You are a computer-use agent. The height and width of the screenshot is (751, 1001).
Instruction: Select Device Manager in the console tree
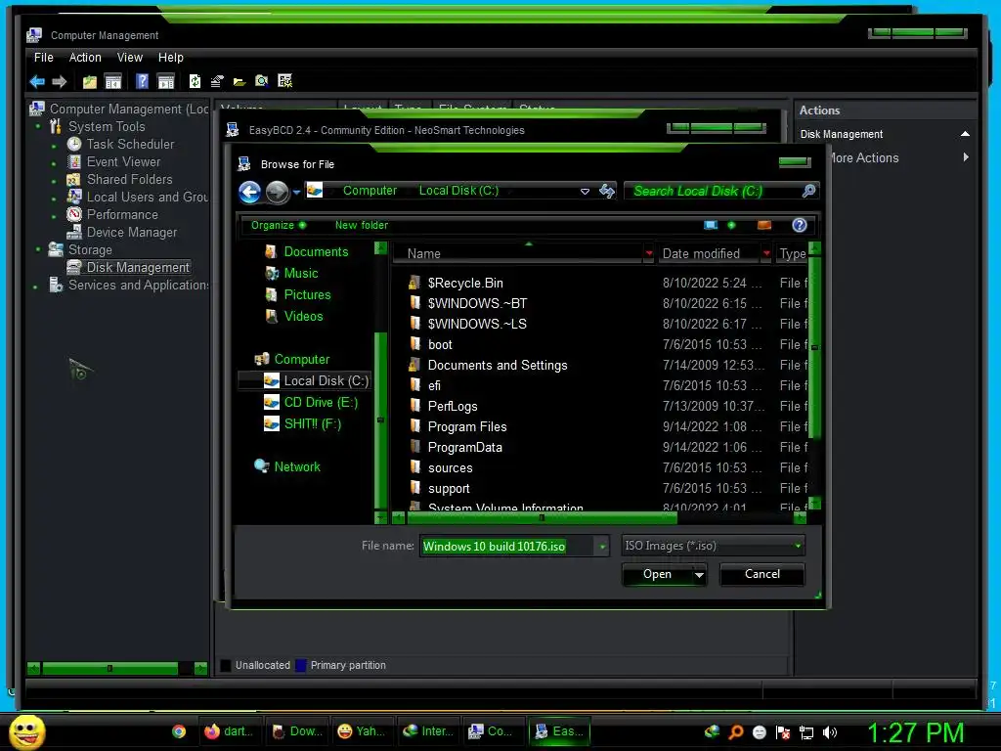pyautogui.click(x=132, y=233)
